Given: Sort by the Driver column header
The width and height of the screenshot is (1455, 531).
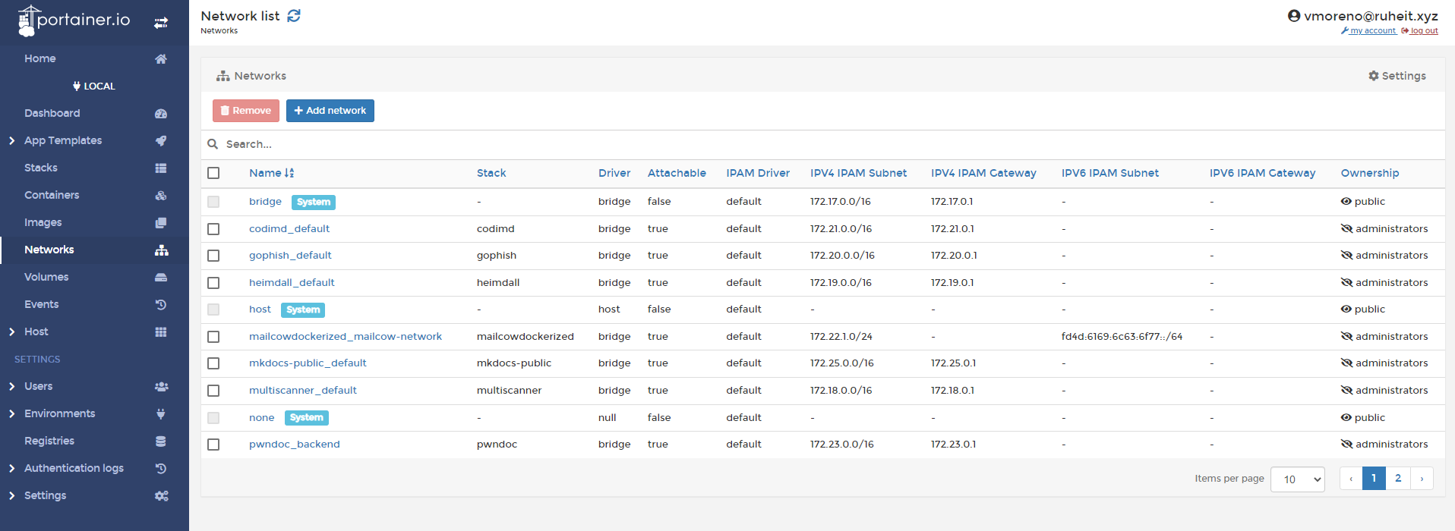Looking at the screenshot, I should (x=614, y=173).
